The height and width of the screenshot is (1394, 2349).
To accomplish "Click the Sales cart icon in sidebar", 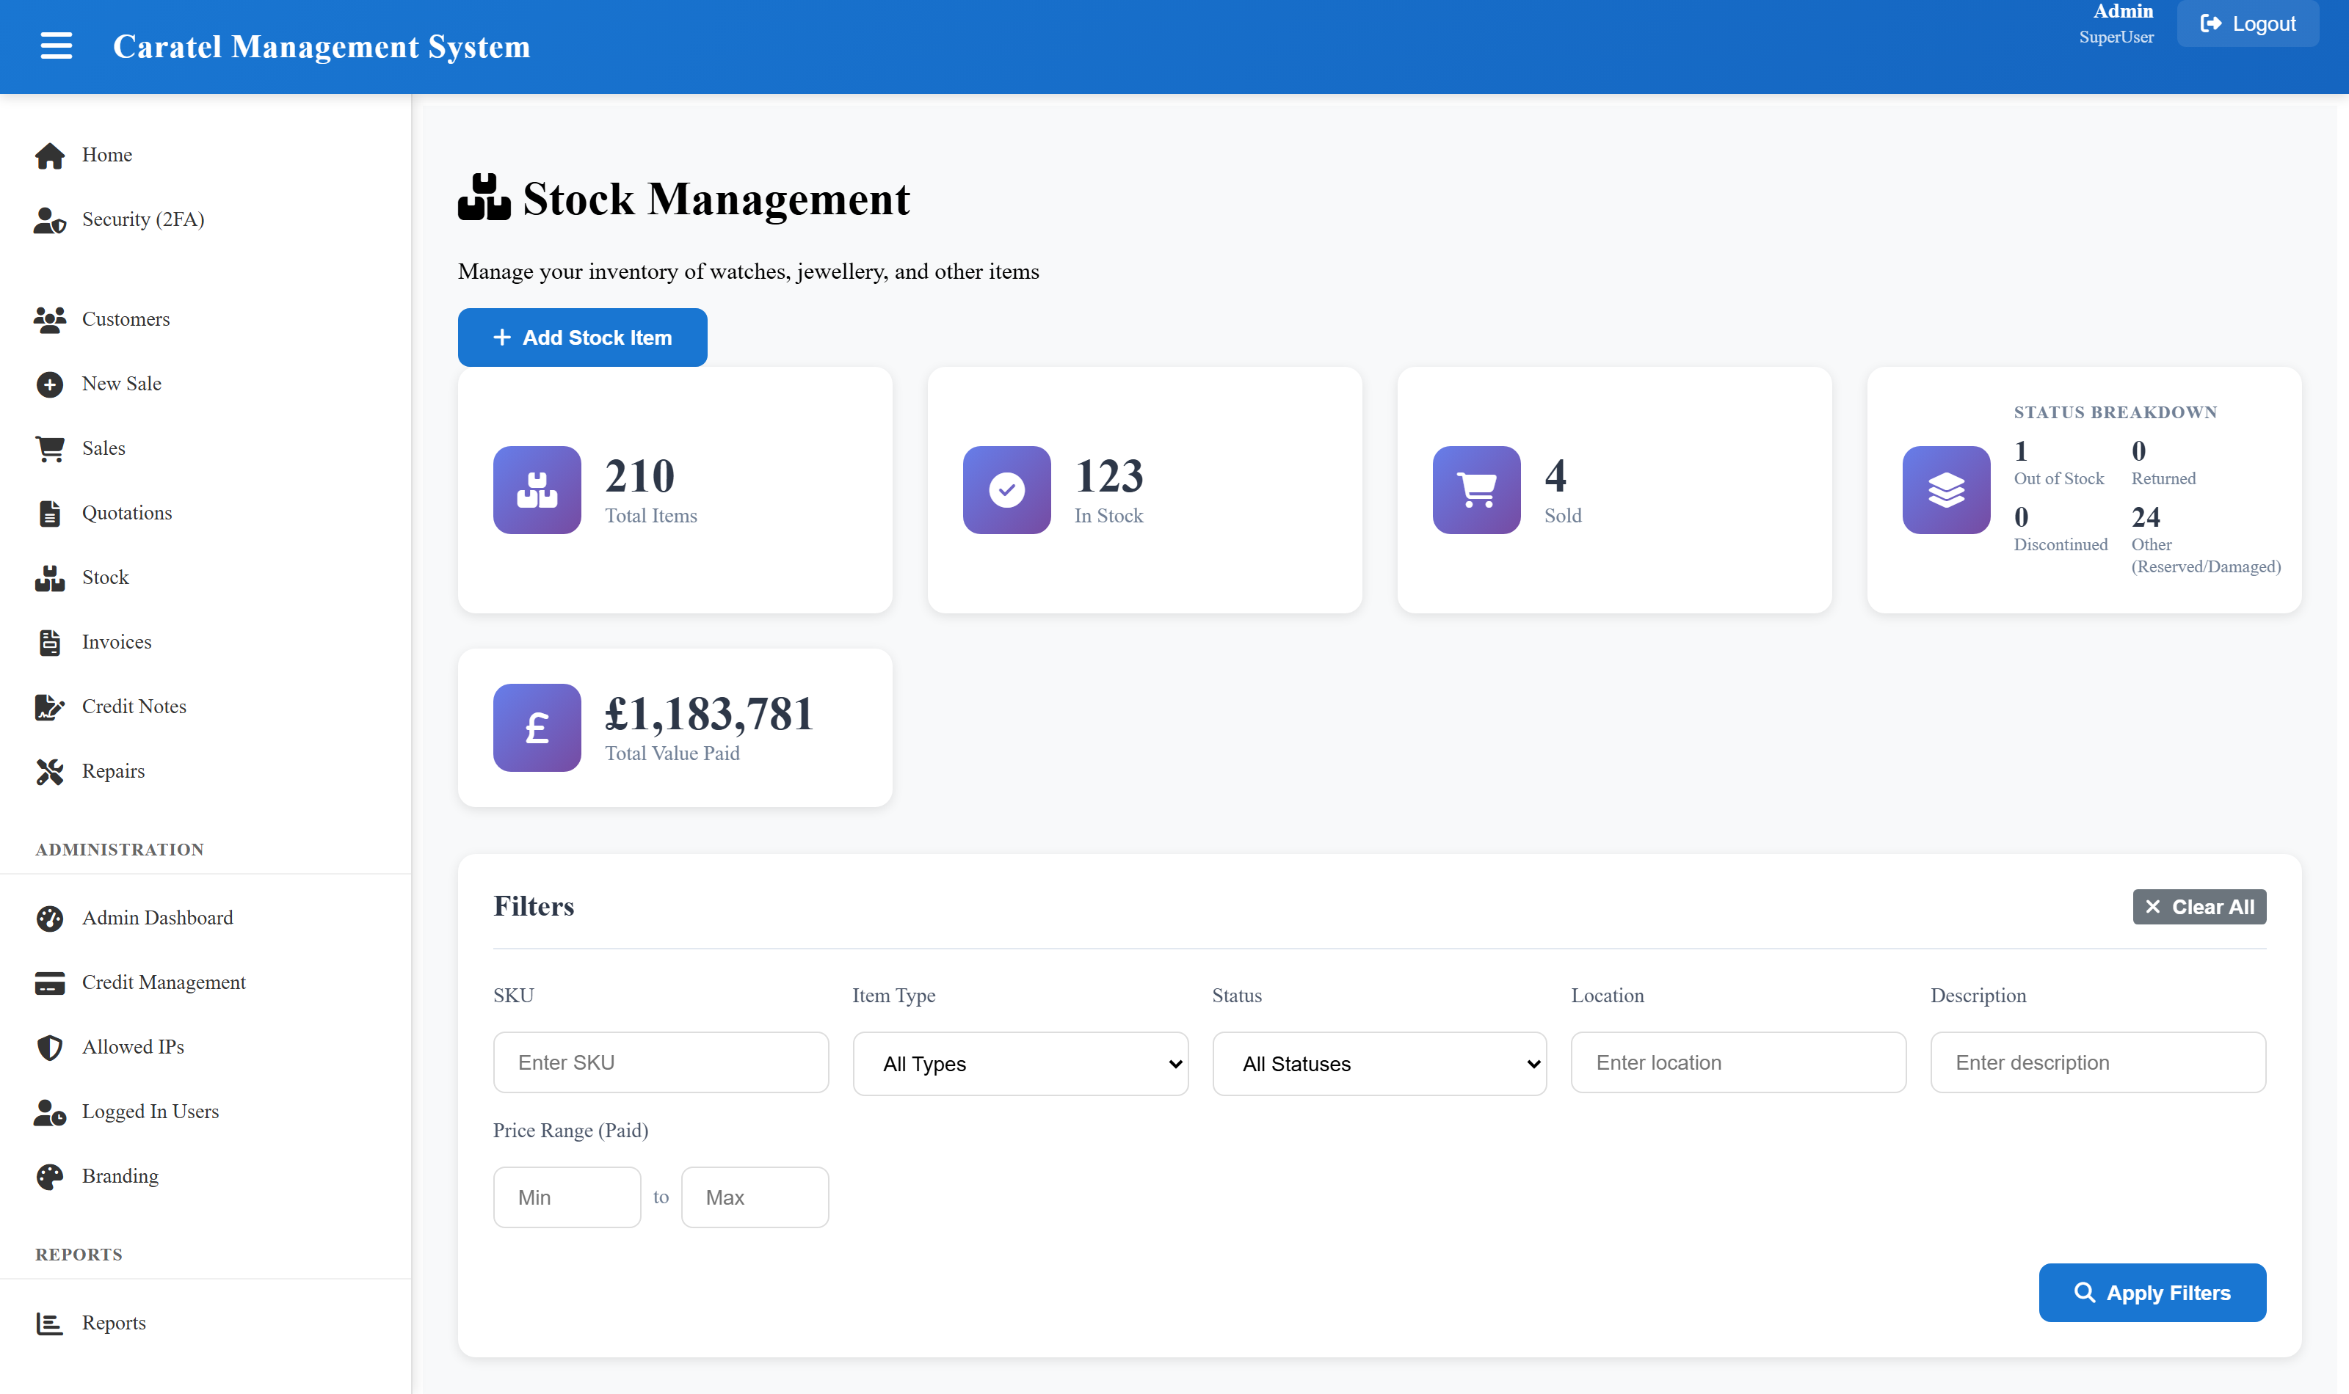I will [50, 449].
